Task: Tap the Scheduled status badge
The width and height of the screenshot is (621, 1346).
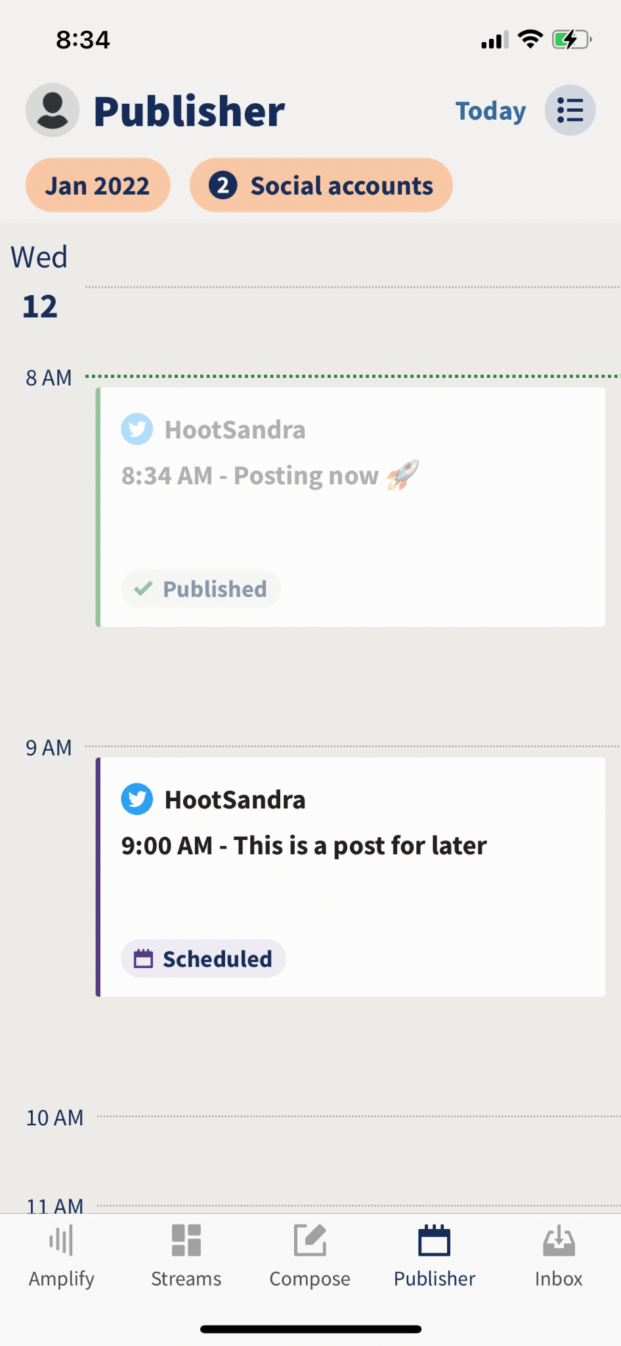Action: click(203, 959)
